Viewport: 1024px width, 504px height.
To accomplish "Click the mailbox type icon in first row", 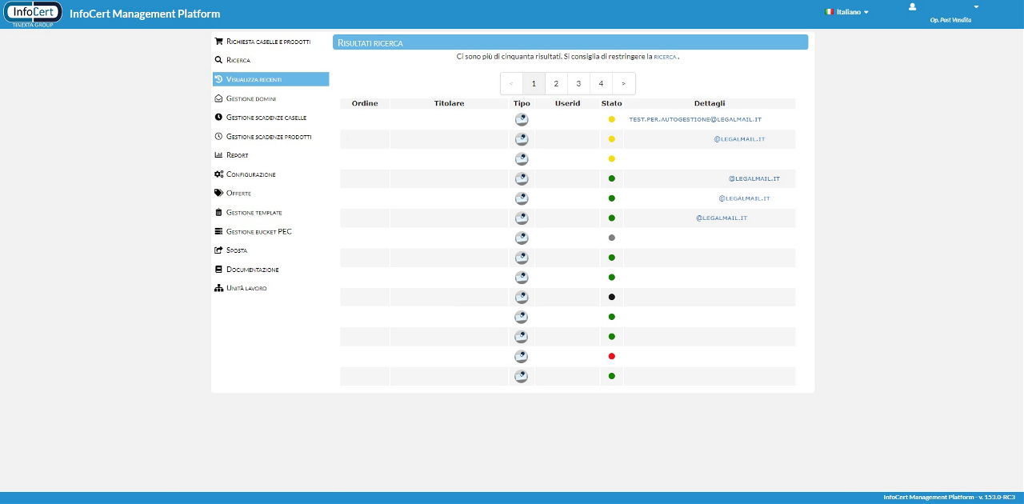I will coord(521,119).
